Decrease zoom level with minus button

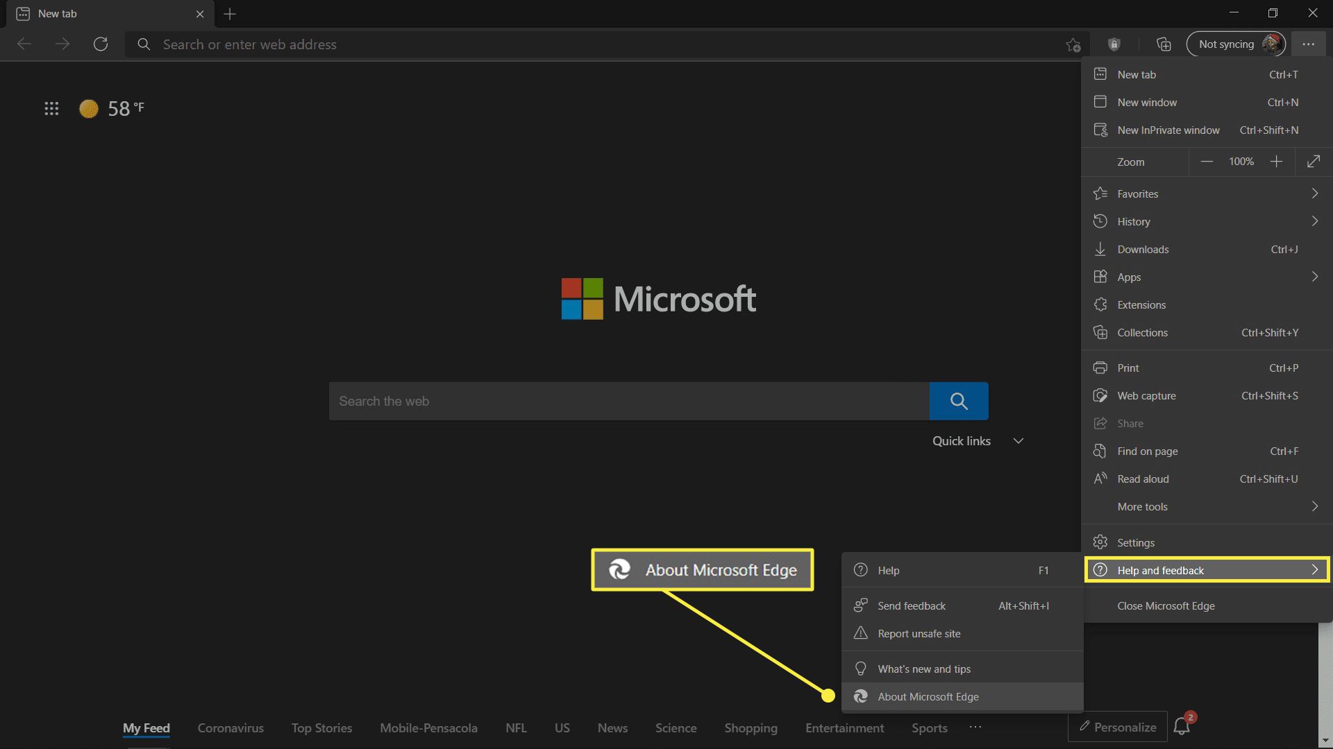coord(1207,162)
